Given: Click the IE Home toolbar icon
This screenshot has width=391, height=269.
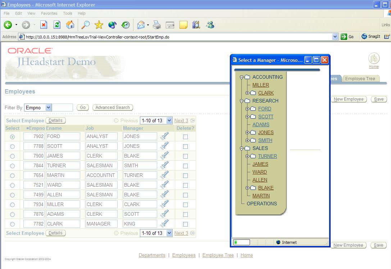Looking at the screenshot, I should click(70, 25).
